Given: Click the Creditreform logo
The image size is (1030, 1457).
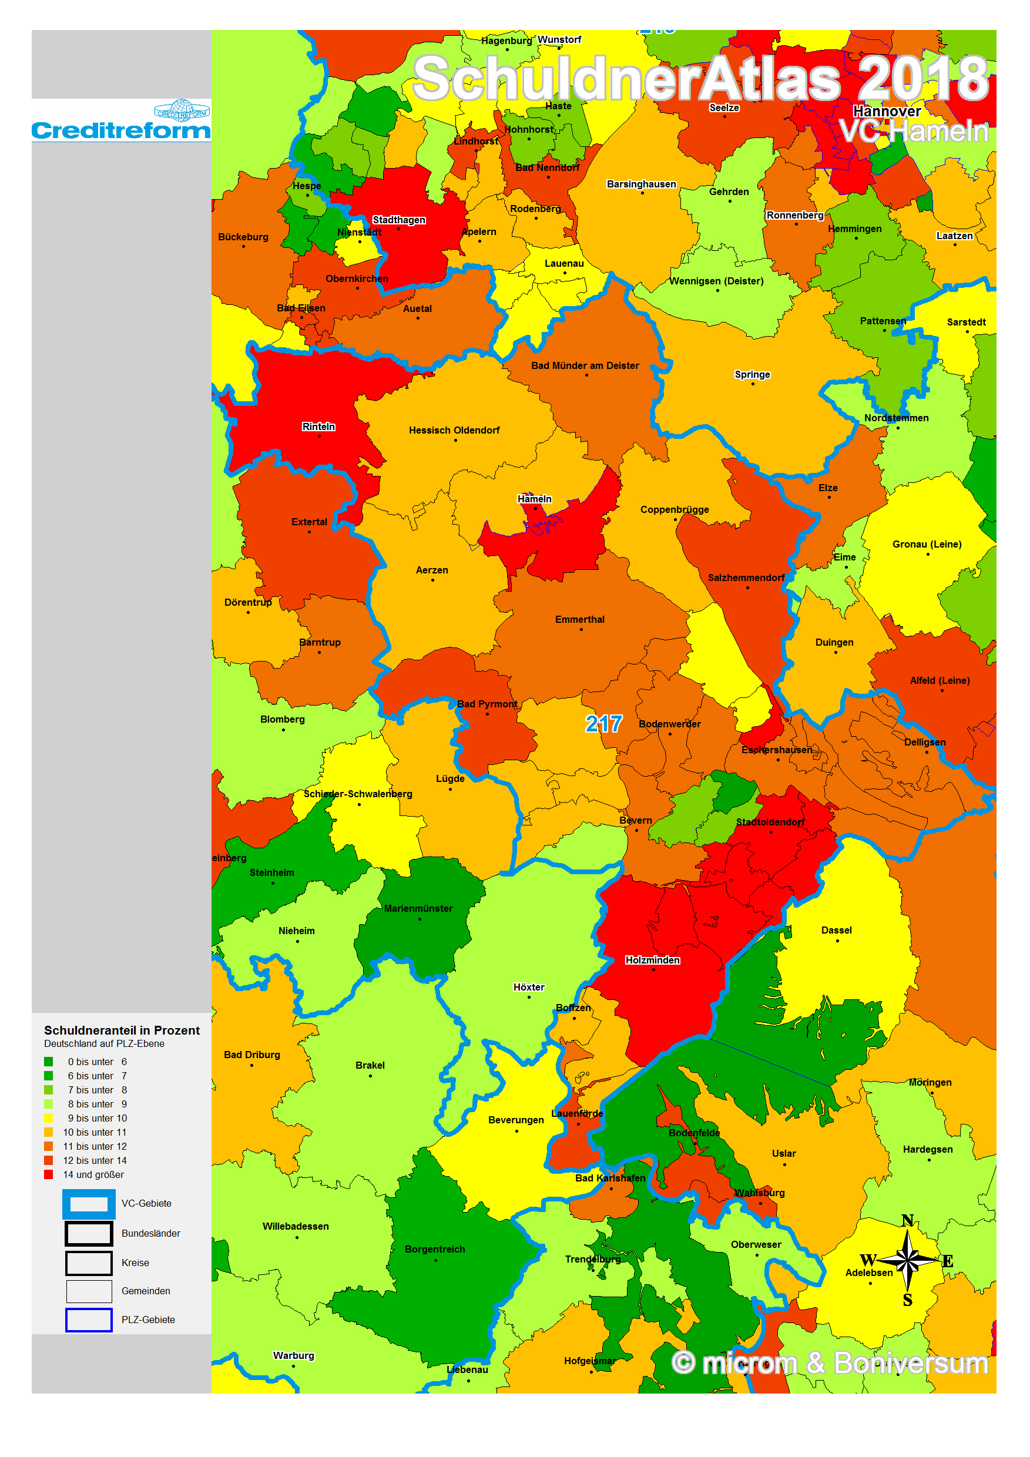Looking at the screenshot, I should click(121, 120).
